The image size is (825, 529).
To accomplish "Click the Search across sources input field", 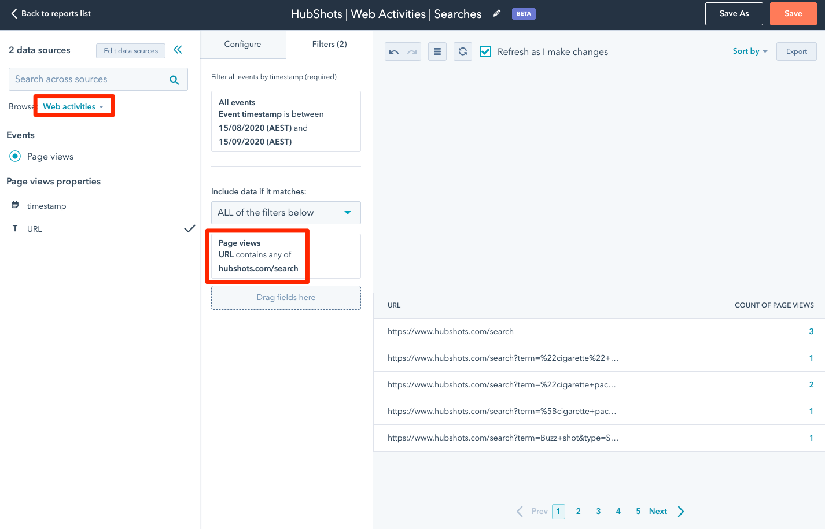I will [87, 79].
